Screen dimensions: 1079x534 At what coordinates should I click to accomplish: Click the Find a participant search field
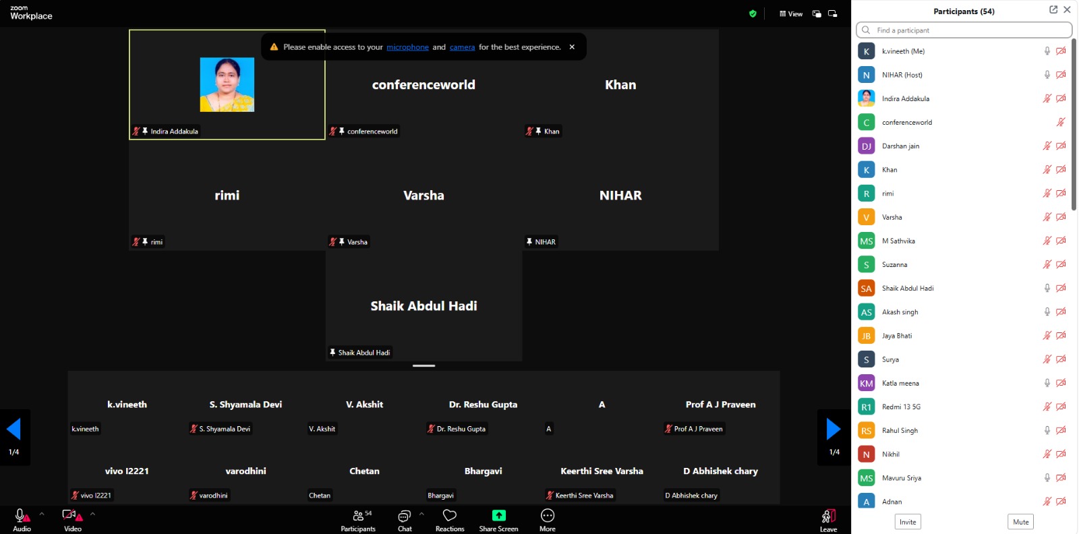(x=964, y=30)
